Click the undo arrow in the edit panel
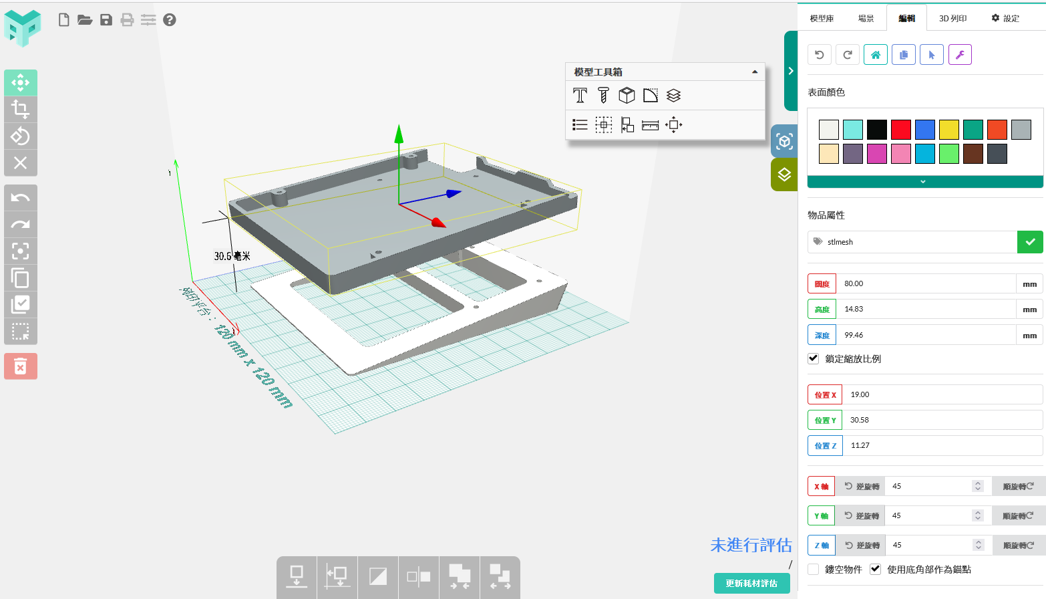The height and width of the screenshot is (599, 1046). 819,54
